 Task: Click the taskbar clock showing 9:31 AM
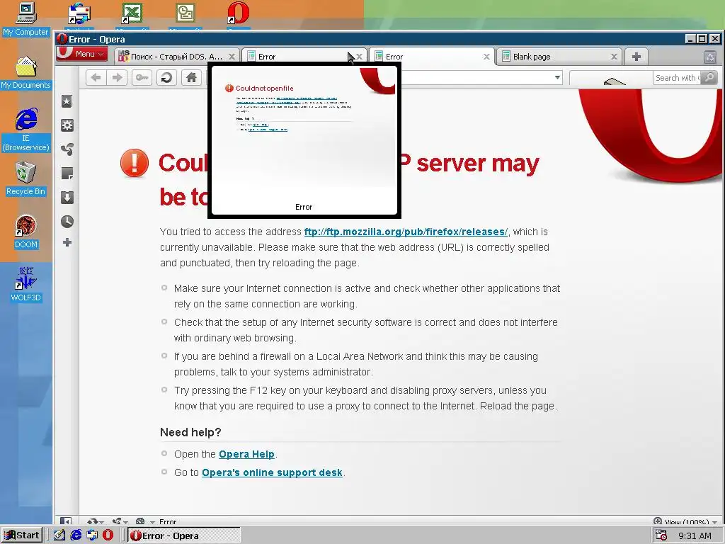[695, 535]
